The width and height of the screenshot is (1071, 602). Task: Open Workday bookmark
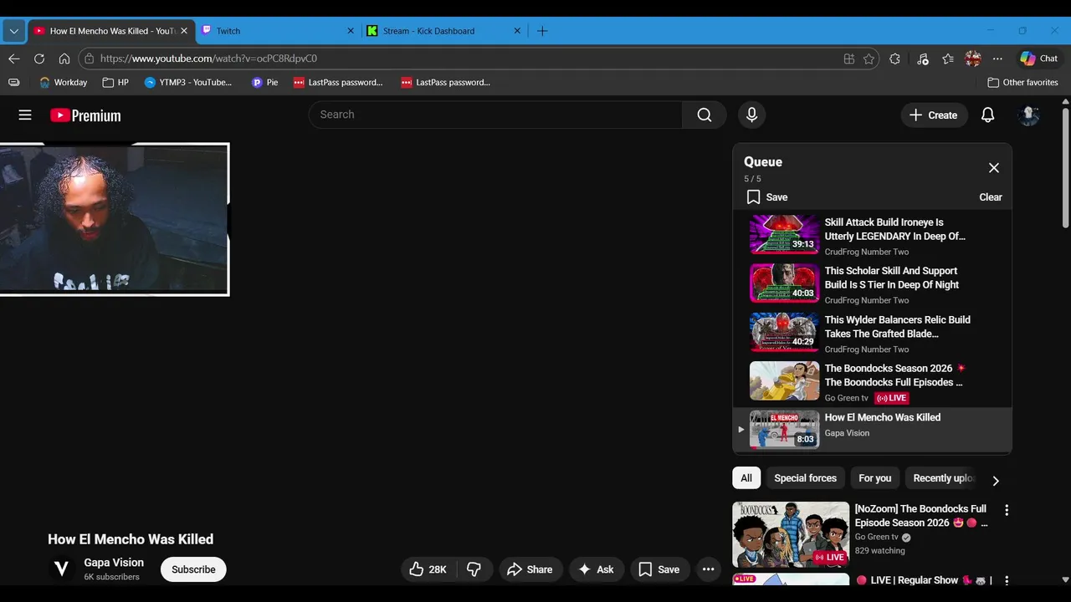pos(63,83)
